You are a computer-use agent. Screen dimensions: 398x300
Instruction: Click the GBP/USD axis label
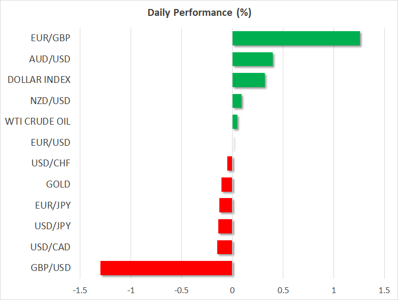click(51, 268)
